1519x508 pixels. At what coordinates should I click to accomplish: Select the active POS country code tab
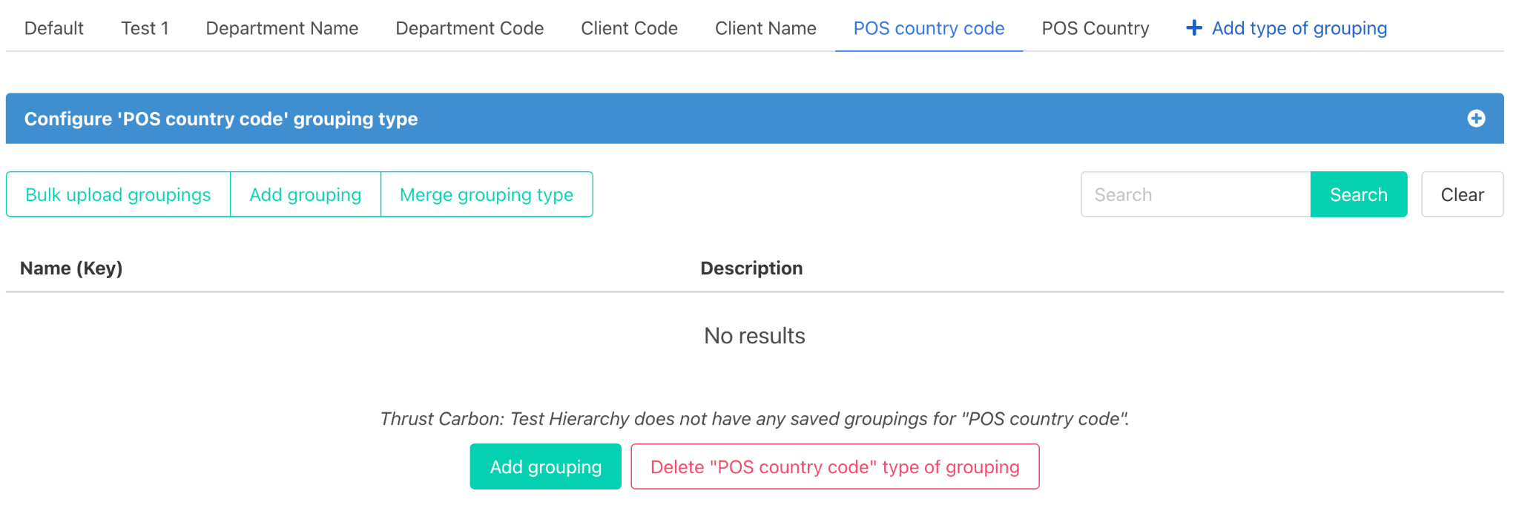(929, 28)
